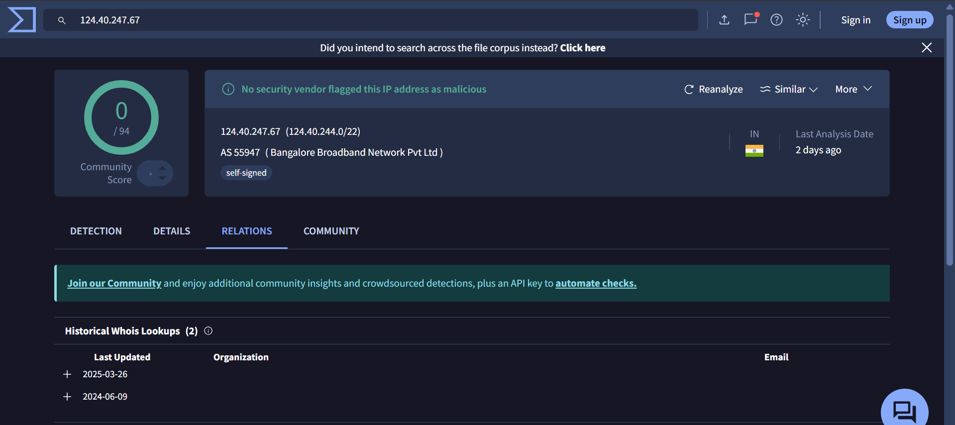Open the notifications chat icon

[x=750, y=20]
